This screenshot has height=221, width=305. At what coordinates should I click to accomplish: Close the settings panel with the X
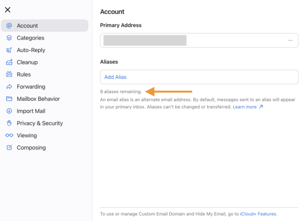[x=8, y=10]
